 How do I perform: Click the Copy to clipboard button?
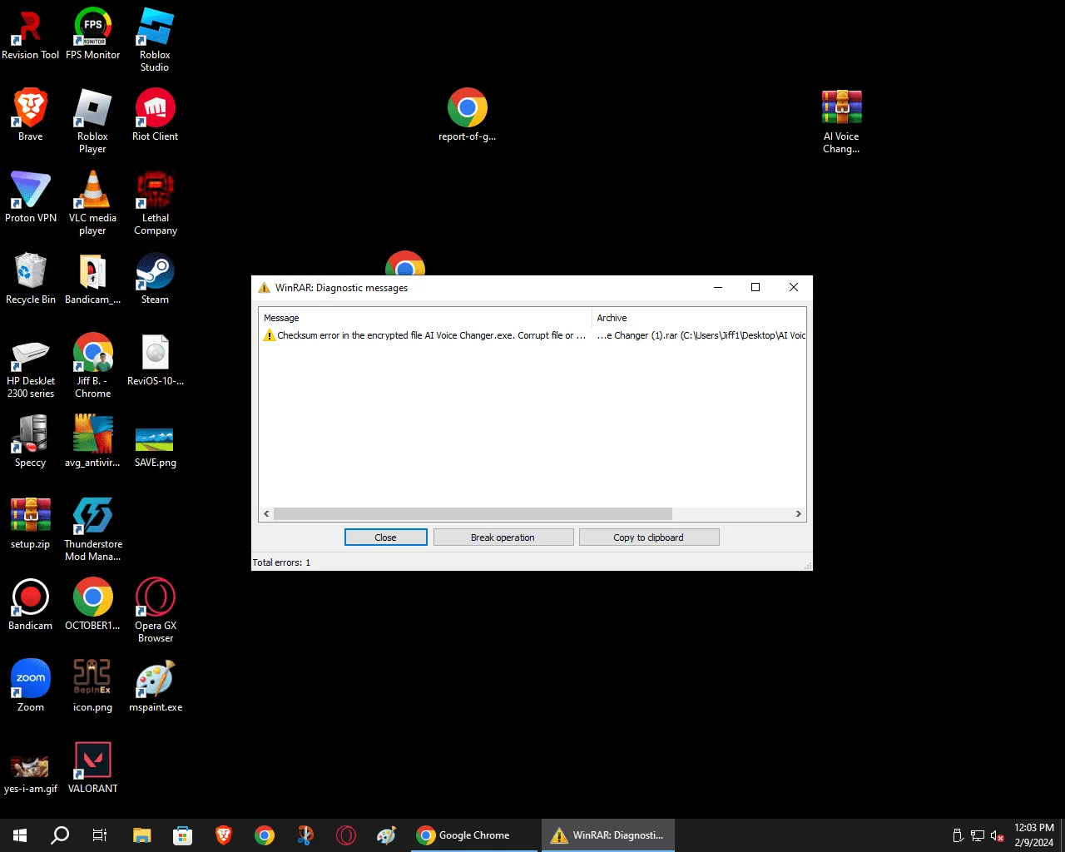(649, 537)
